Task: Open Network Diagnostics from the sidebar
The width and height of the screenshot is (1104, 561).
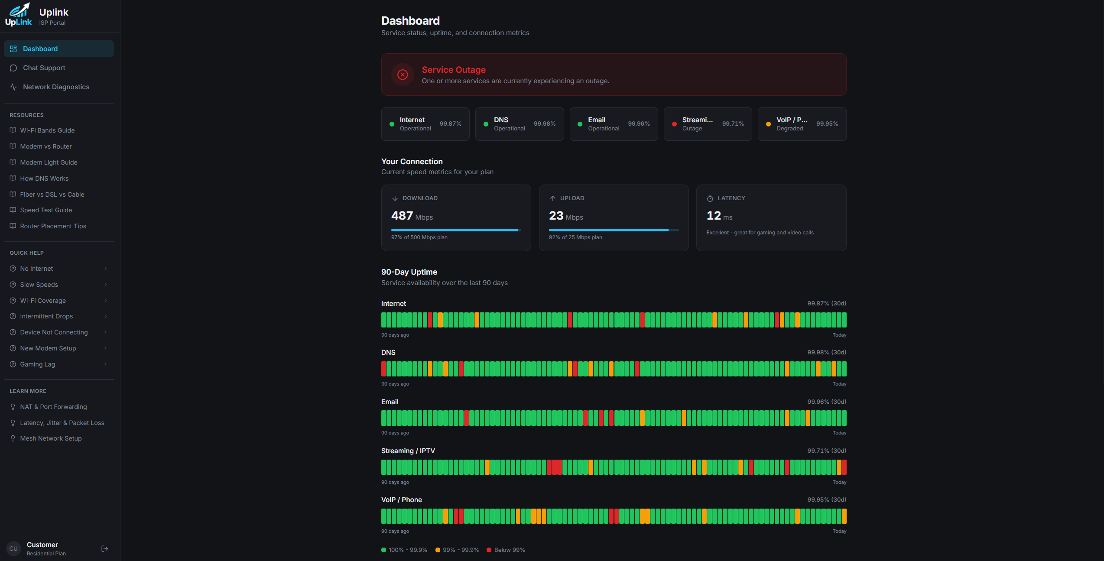Action: (x=56, y=87)
